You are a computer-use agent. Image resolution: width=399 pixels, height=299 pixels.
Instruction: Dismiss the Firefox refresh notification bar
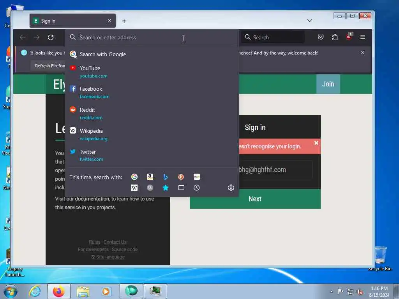tap(363, 53)
